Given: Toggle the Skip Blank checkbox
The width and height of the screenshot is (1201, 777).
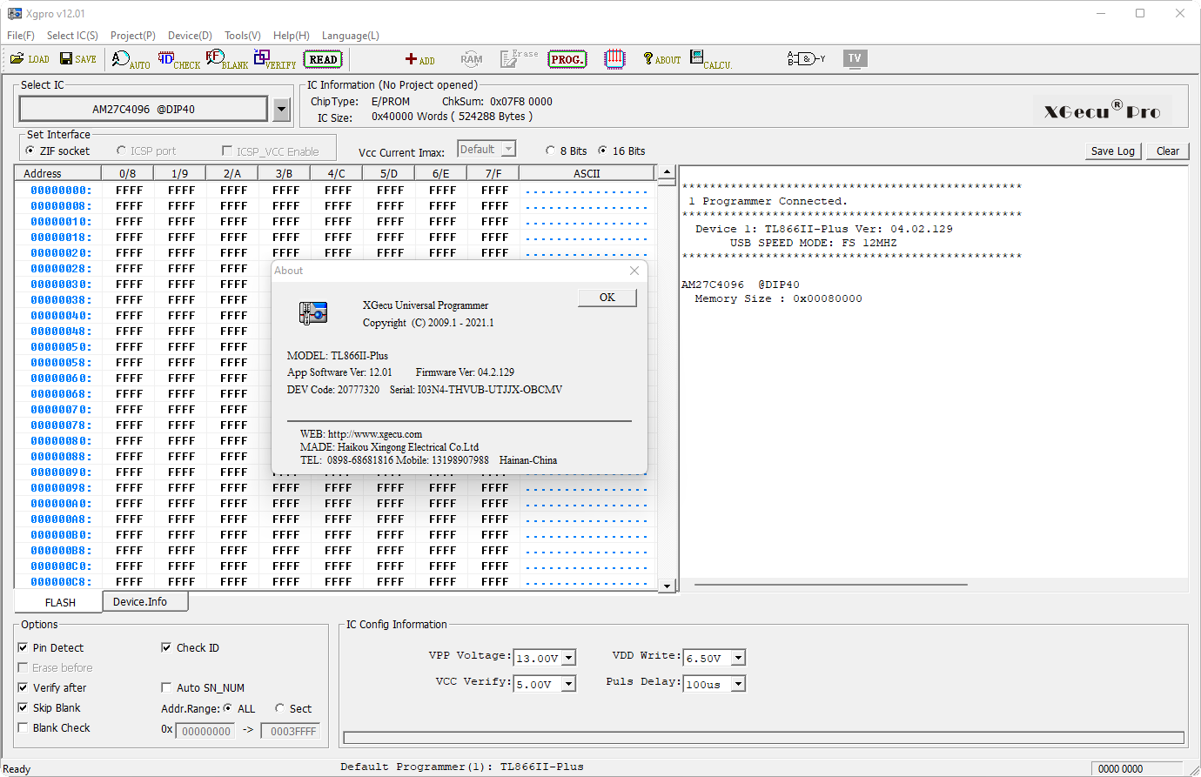Looking at the screenshot, I should 23,707.
